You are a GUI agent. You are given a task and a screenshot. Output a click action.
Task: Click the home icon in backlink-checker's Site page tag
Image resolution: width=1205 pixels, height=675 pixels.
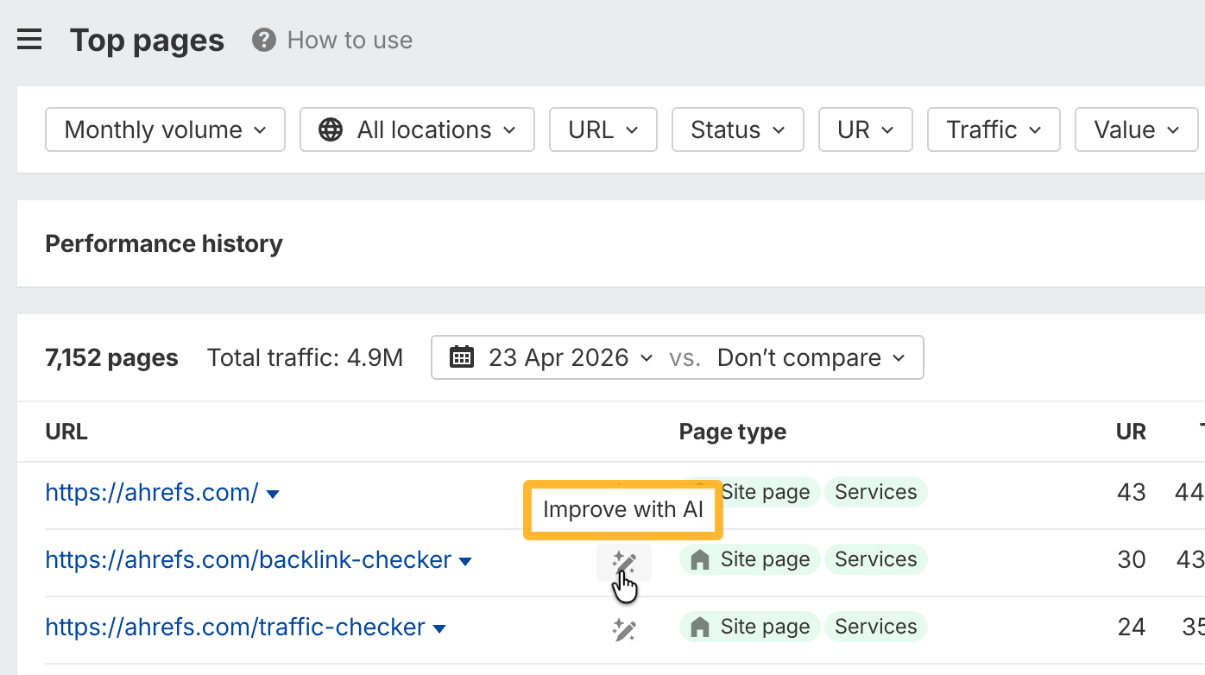point(701,559)
